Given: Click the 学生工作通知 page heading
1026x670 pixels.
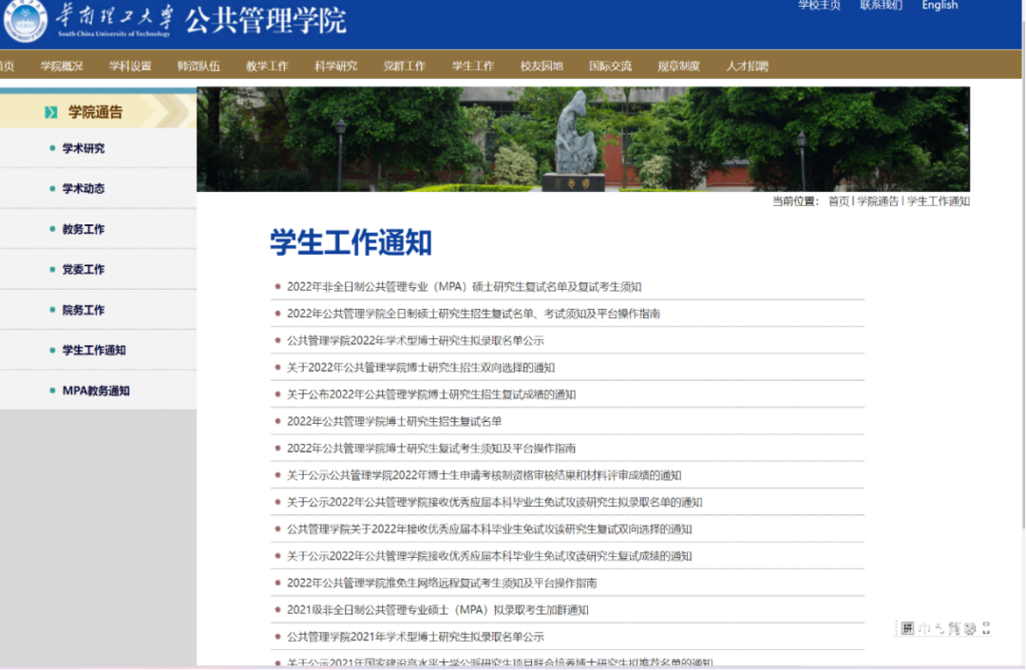Looking at the screenshot, I should point(351,242).
